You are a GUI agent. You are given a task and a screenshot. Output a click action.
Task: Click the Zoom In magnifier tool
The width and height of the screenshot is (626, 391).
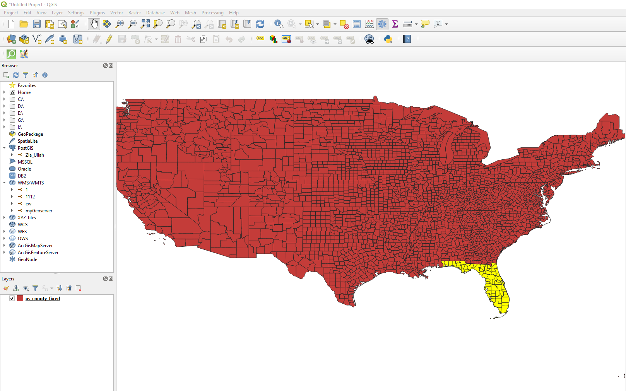(120, 24)
